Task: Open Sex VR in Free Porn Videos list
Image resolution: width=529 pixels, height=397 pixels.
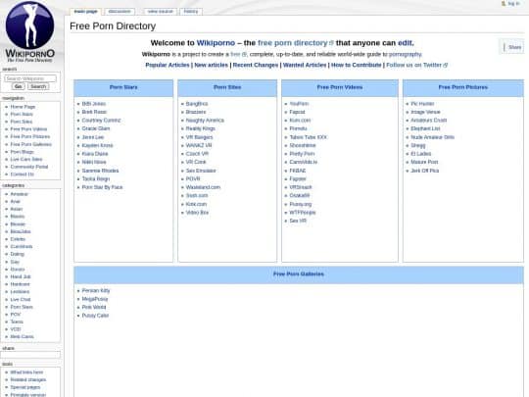Action: (x=298, y=221)
